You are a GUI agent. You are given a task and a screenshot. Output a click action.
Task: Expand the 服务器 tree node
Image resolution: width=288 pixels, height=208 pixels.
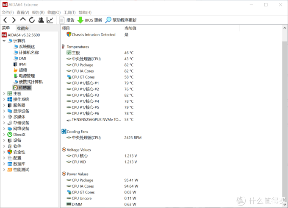4,105
